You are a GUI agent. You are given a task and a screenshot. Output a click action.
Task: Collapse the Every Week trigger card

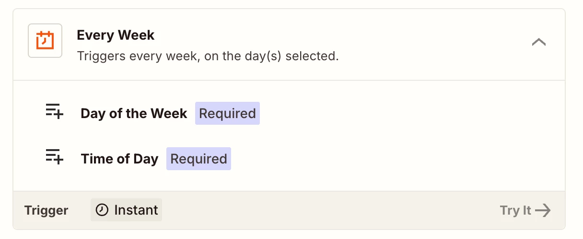(x=539, y=42)
